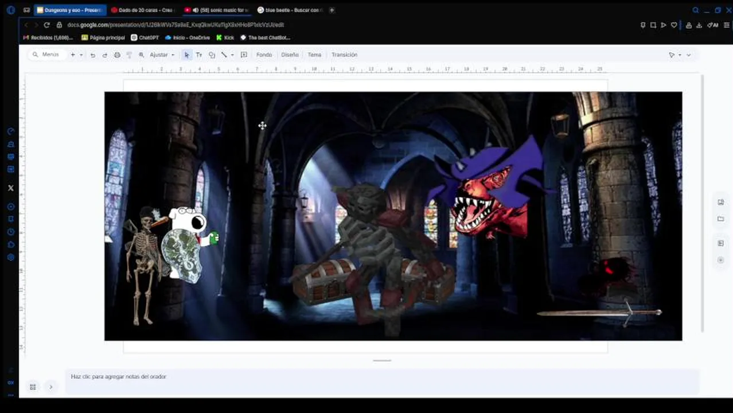Open the Tema theme panel
Screen dimensions: 733x413
(x=314, y=55)
